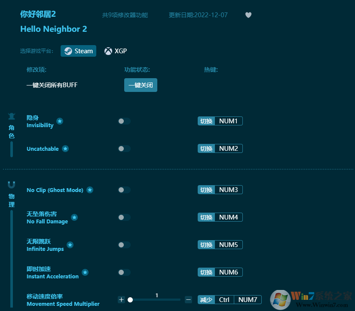Switch on Infinite Jumps
The image size is (355, 311).
tap(124, 245)
